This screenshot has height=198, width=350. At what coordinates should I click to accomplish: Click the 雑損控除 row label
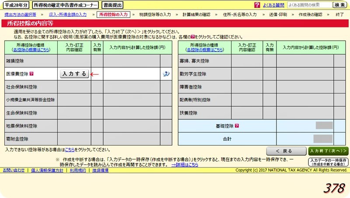point(15,61)
